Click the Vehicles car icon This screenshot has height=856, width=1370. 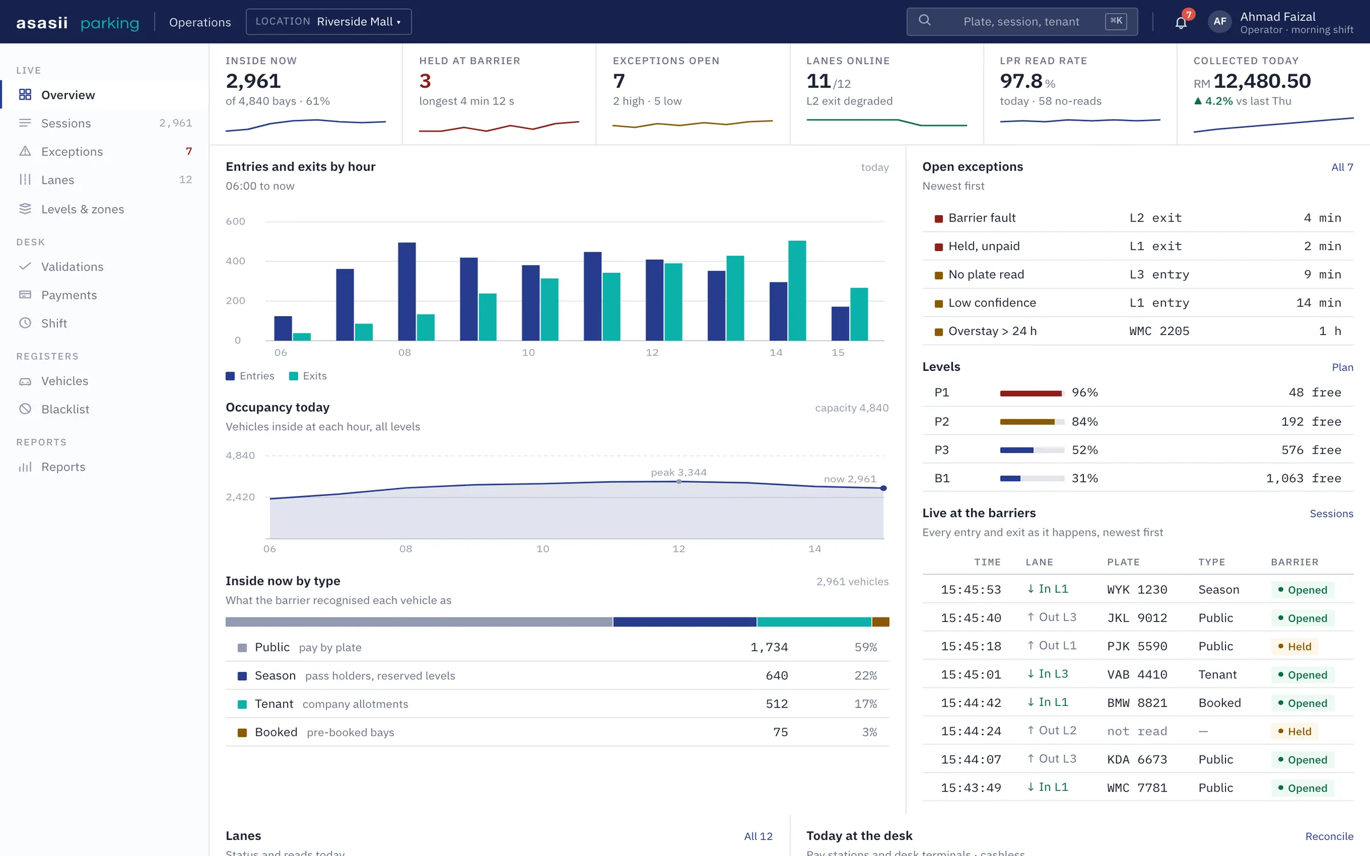25,381
